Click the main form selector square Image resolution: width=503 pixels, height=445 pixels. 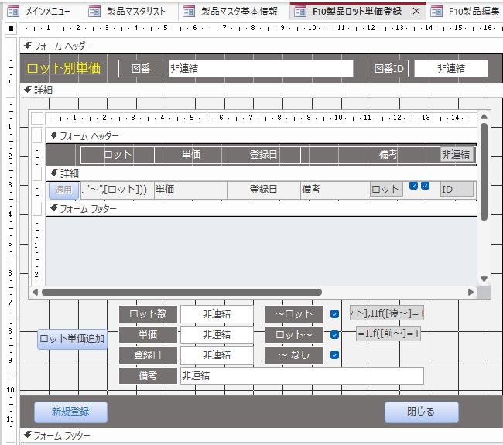pos(11,29)
